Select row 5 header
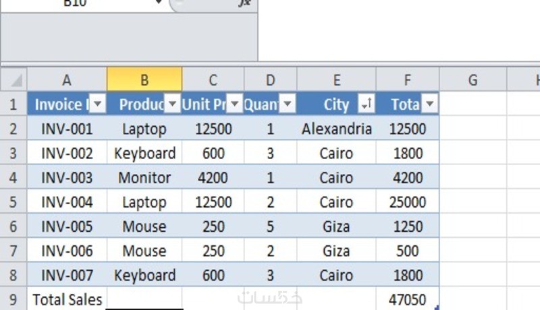 click(13, 202)
